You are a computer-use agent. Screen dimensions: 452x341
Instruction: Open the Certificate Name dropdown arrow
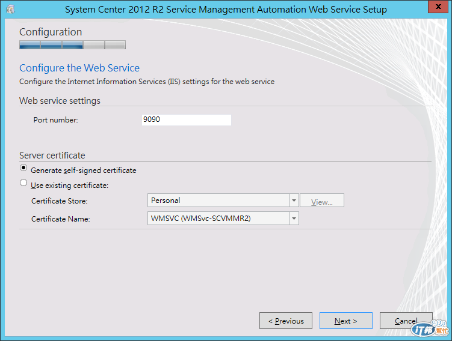click(294, 219)
